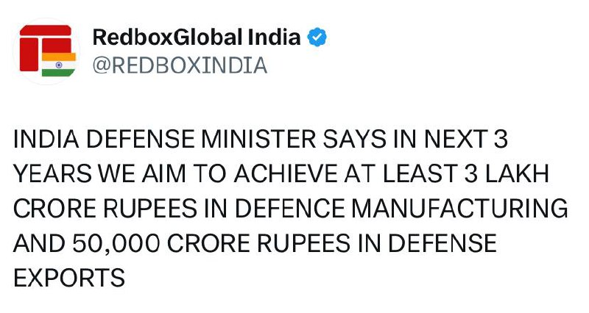Click the Indian flag in the avatar
This screenshot has height=313, width=589.
tap(59, 63)
